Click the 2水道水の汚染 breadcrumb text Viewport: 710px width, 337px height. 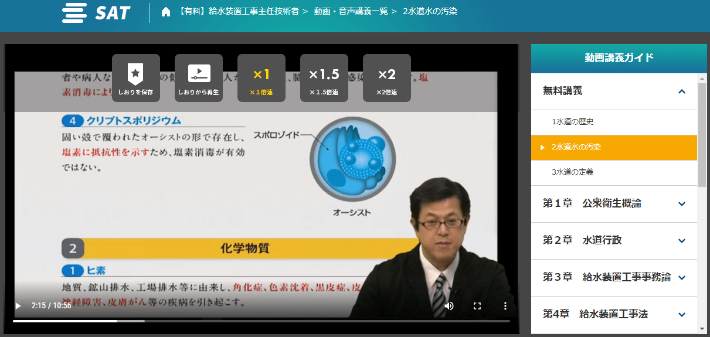(x=430, y=11)
